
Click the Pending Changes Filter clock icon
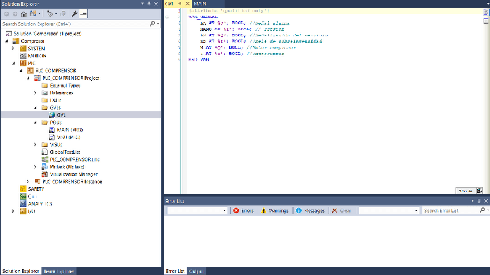pos(50,13)
